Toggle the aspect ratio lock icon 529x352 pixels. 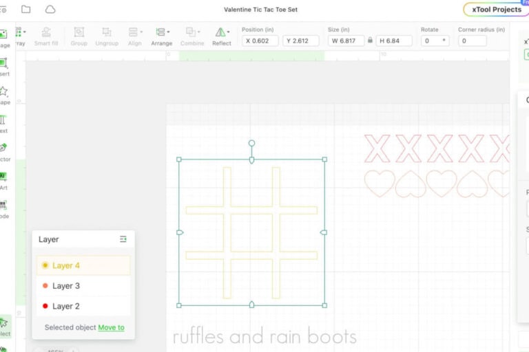[x=370, y=40]
